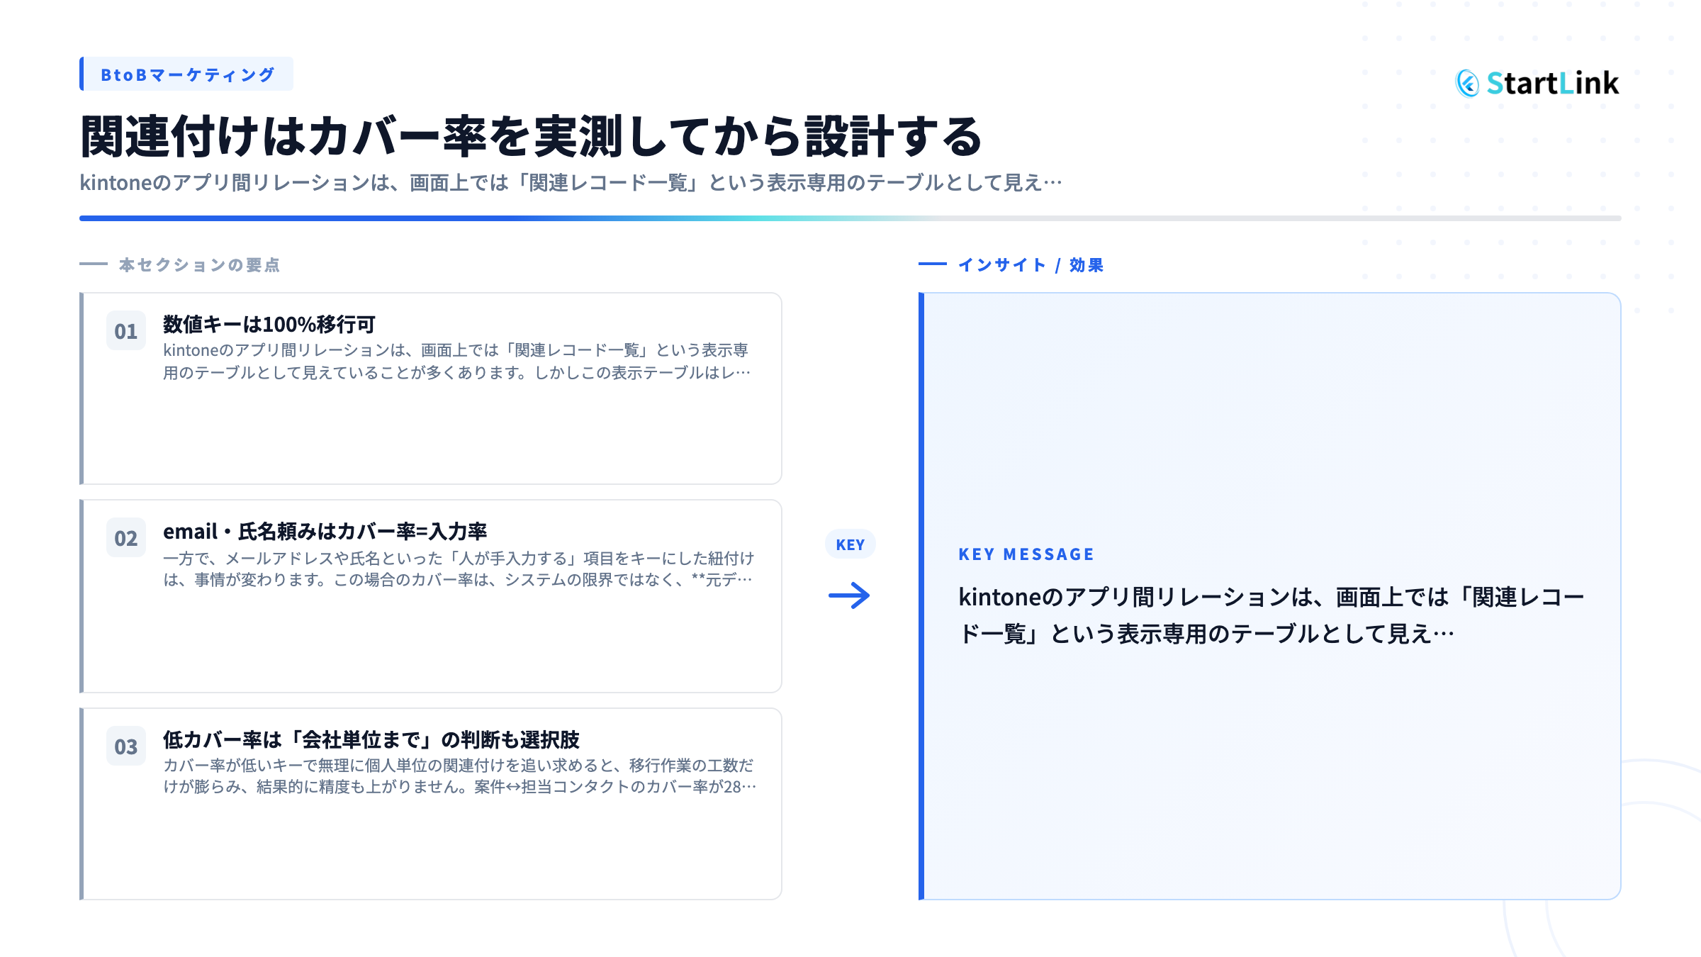The image size is (1701, 957).
Task: Click card 01 description about 関連レコード一覧
Action: point(456,362)
